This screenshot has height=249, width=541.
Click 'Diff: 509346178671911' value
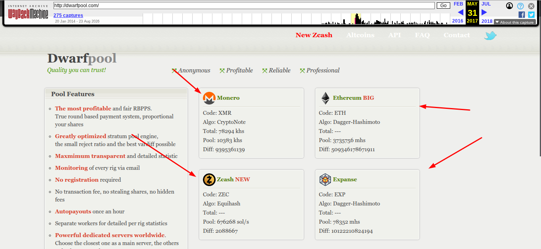347,149
